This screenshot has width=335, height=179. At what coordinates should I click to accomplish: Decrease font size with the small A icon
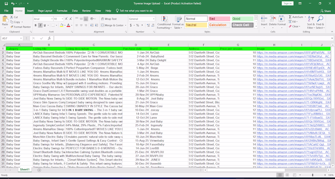coord(71,19)
